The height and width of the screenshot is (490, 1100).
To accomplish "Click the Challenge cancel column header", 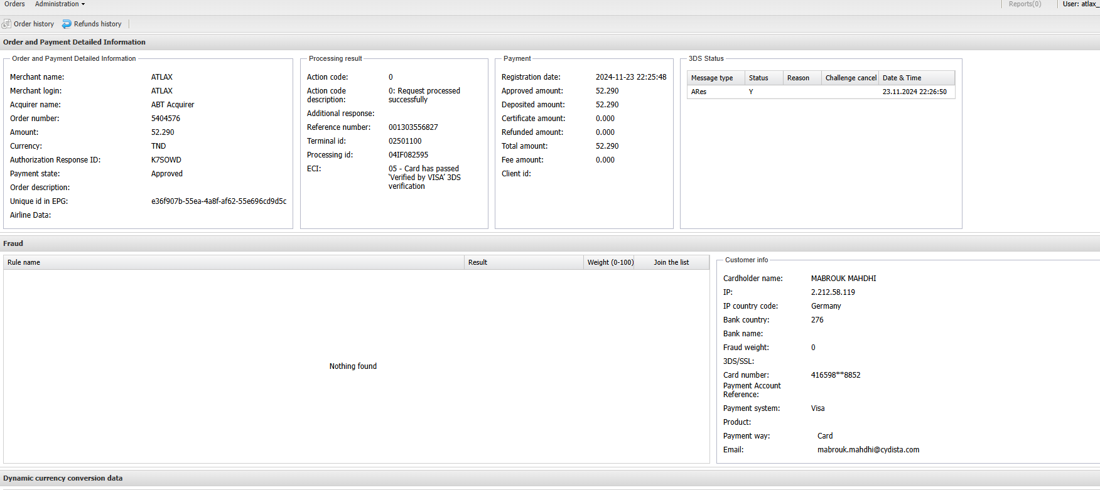I will 850,78.
